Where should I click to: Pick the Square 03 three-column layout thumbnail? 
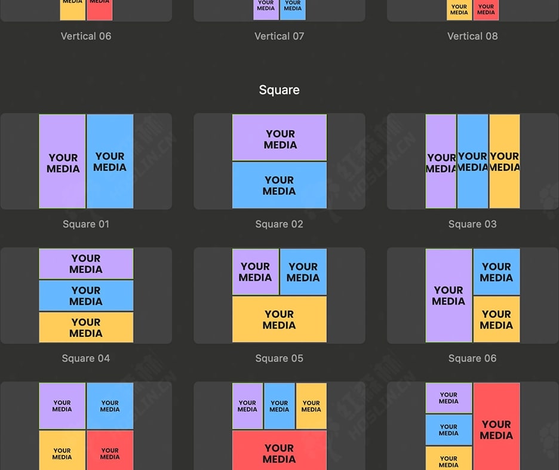[x=472, y=161]
